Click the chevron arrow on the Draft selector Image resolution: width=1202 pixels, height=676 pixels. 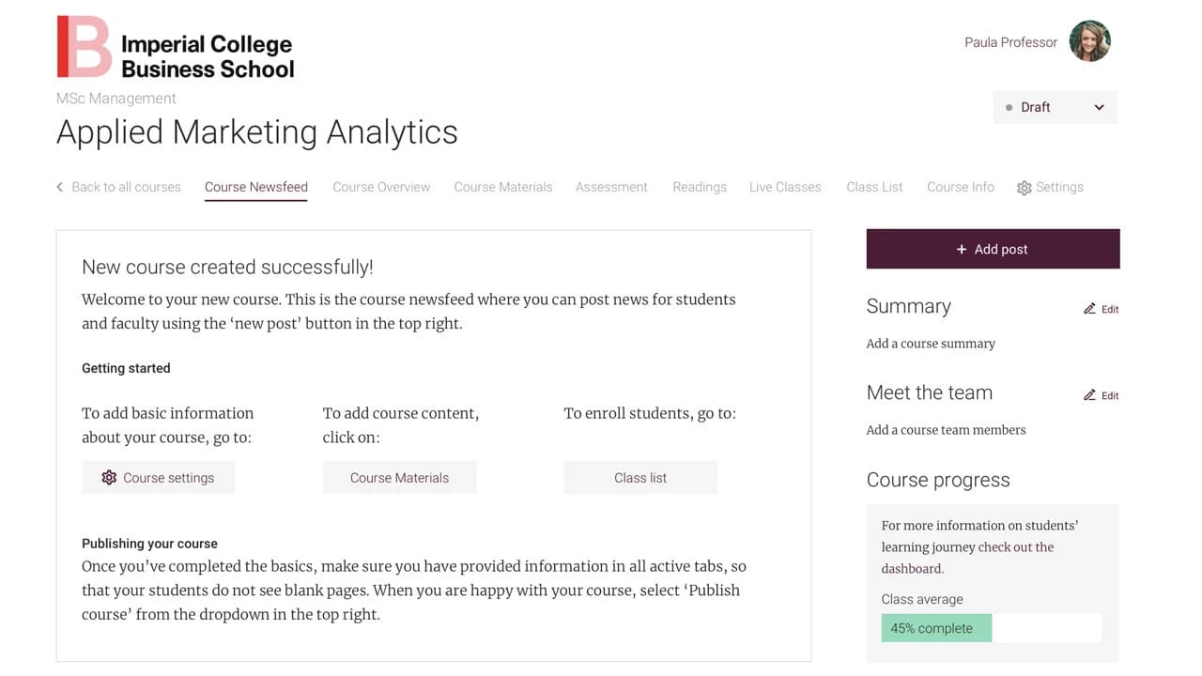click(1099, 107)
